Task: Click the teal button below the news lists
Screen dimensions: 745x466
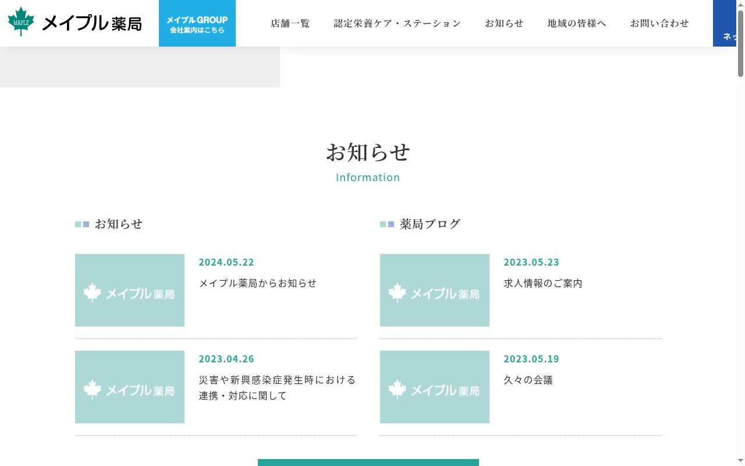Action: pyautogui.click(x=368, y=463)
